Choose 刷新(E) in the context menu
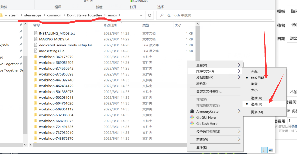This screenshot has height=154, width=297. (215, 83)
